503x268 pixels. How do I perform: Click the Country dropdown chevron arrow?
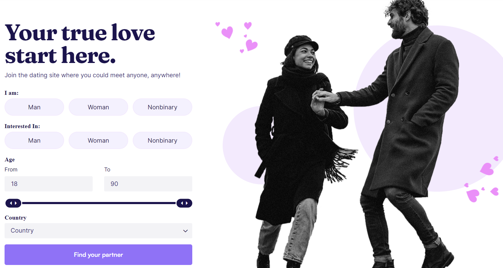coord(185,231)
